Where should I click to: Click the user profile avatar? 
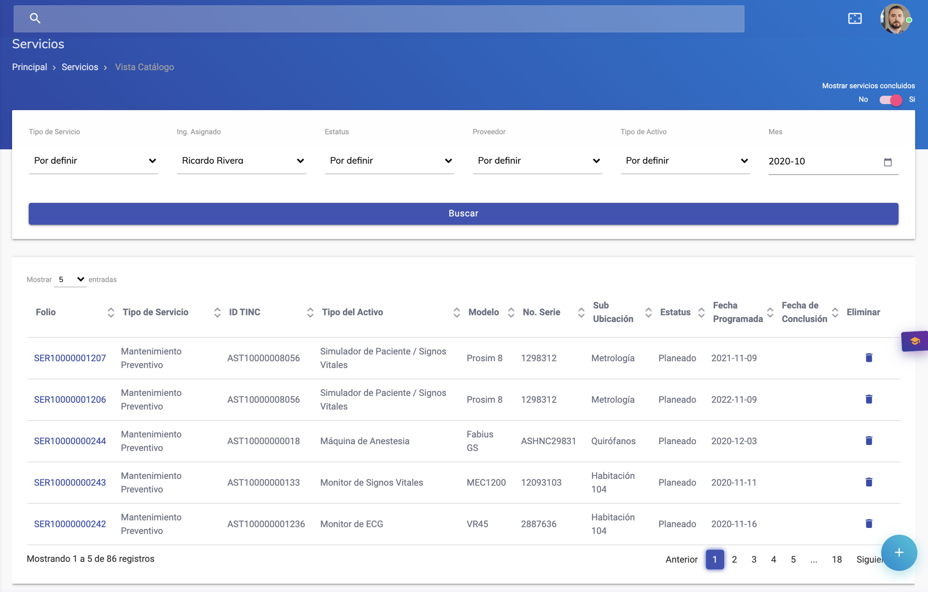[x=895, y=19]
